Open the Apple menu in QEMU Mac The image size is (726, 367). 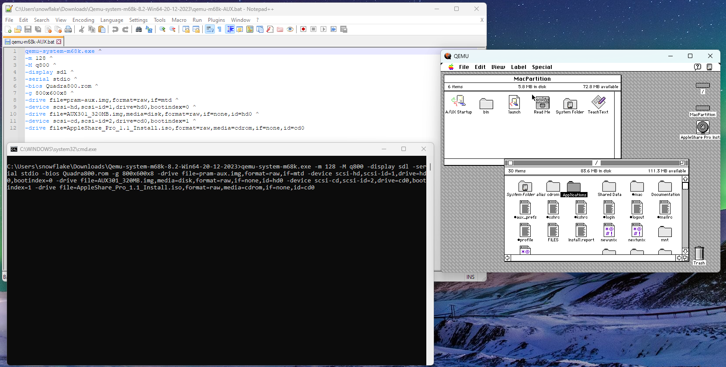[451, 67]
